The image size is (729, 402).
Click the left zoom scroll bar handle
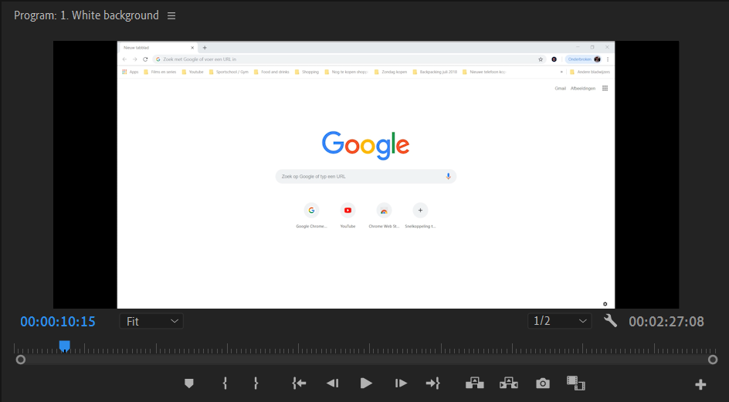click(x=20, y=360)
